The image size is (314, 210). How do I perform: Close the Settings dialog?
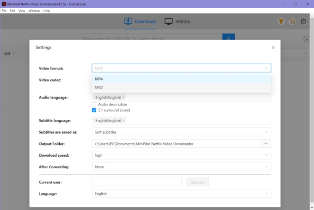(273, 47)
